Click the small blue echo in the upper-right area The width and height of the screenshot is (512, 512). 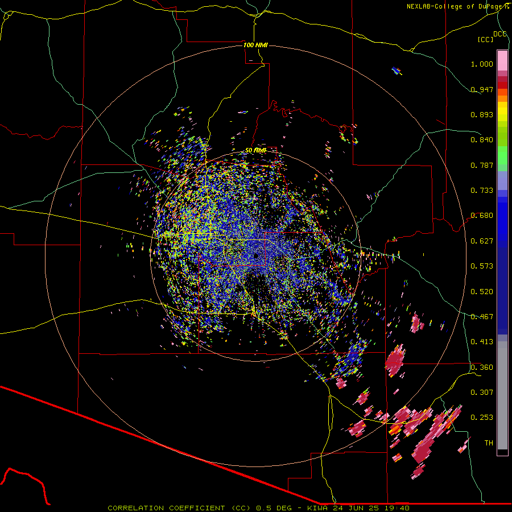tap(397, 70)
